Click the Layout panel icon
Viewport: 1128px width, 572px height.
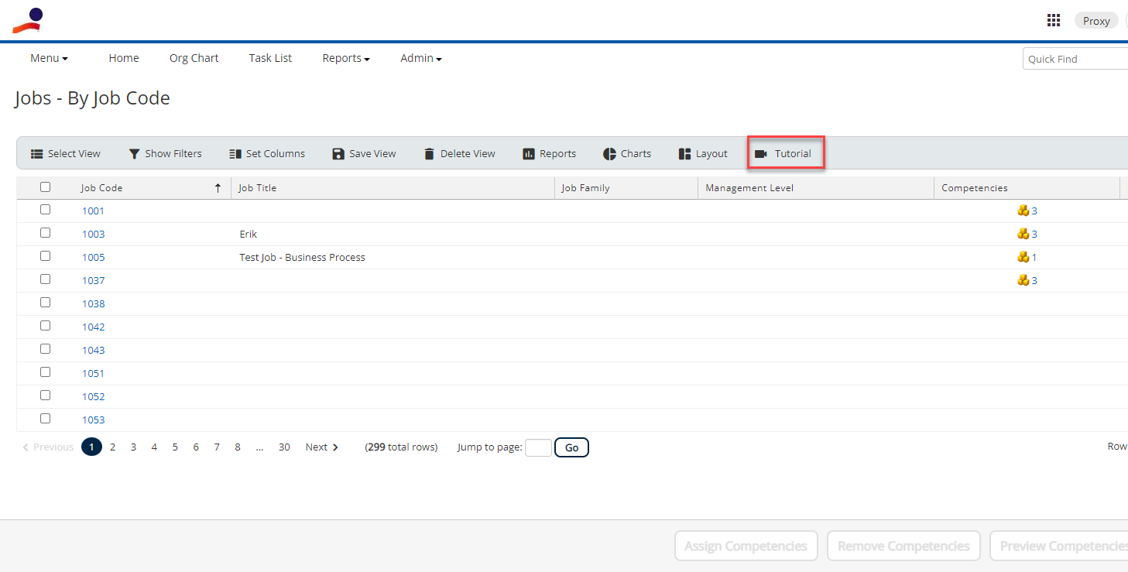[x=684, y=154]
